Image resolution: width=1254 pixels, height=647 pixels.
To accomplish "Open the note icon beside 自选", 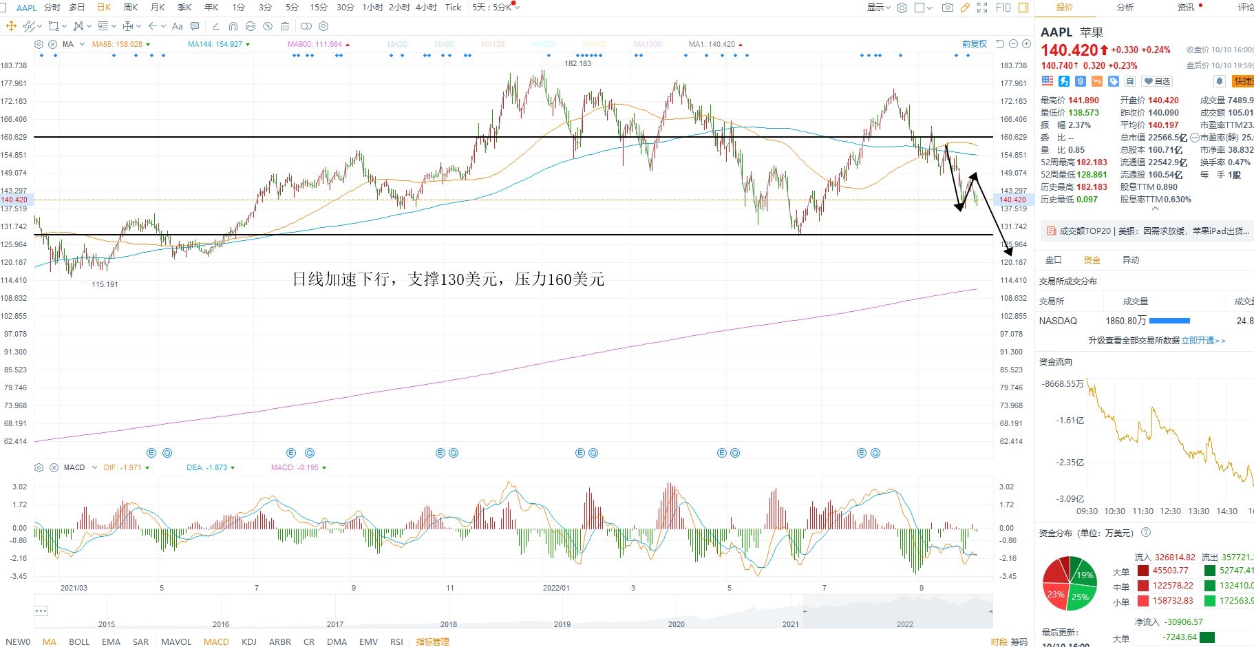I will [1130, 81].
